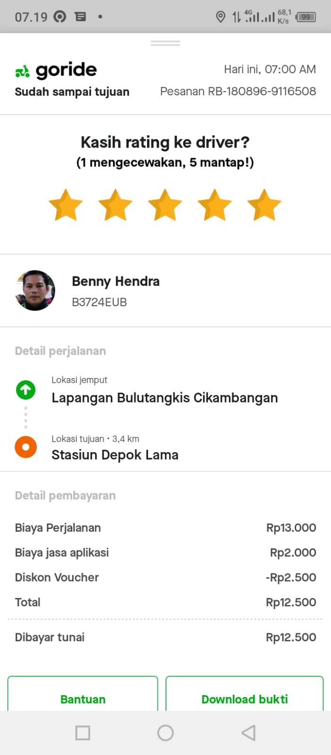The height and width of the screenshot is (755, 331).
Task: Select the fourth rating star
Action: pos(215,205)
